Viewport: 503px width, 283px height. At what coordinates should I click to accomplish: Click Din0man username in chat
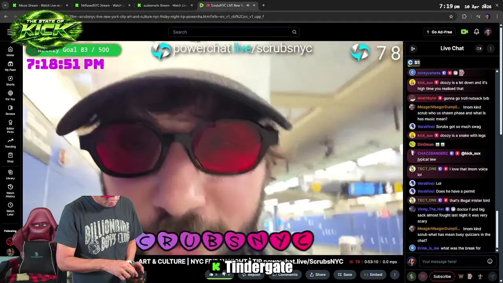coord(425,144)
